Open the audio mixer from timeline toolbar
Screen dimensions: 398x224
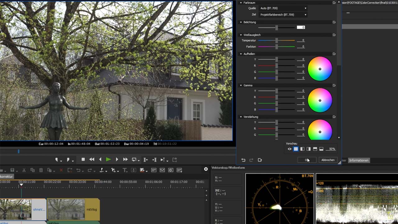tap(162, 170)
